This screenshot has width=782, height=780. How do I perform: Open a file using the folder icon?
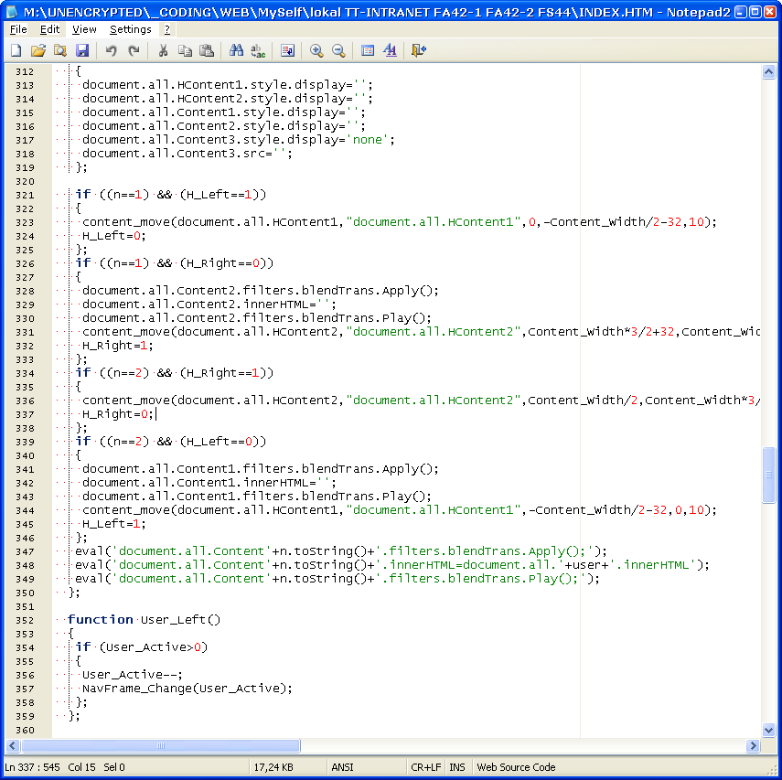tap(38, 50)
